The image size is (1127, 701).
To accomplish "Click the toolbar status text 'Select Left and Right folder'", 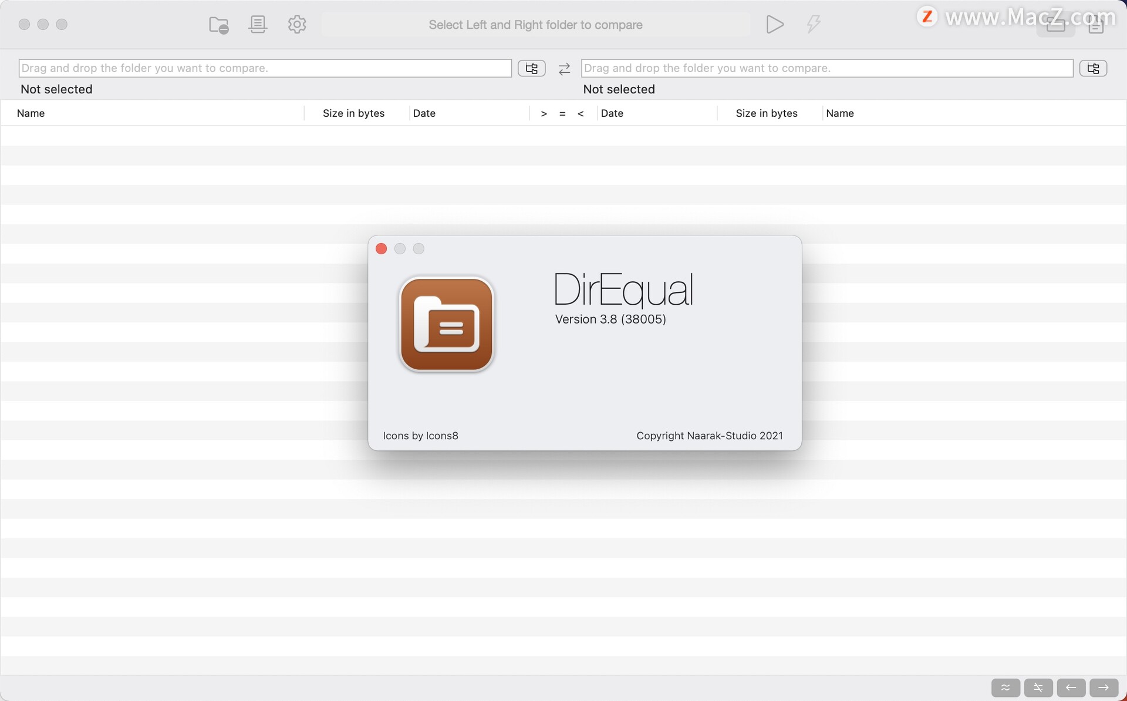I will pyautogui.click(x=535, y=25).
